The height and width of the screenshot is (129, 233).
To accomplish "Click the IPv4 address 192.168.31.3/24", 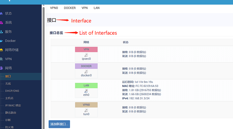I will (x=139, y=98).
